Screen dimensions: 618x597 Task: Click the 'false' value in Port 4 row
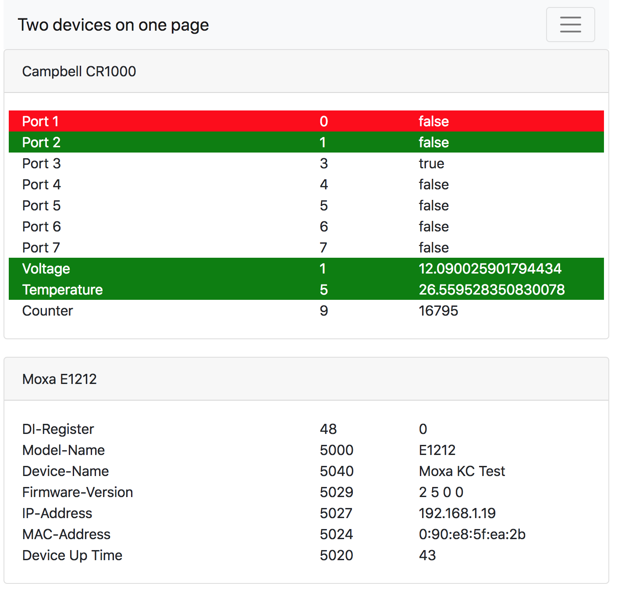pyautogui.click(x=433, y=185)
